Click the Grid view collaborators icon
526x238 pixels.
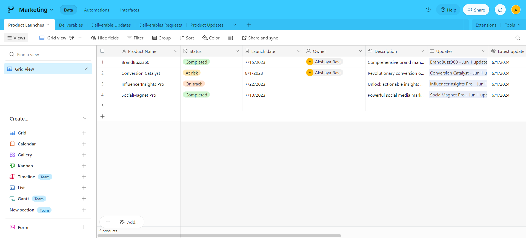72,38
